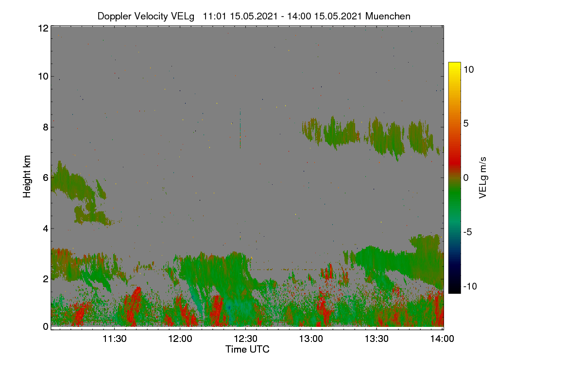Click the 12:30 time tick label
This screenshot has height=388, width=583.
point(246,339)
